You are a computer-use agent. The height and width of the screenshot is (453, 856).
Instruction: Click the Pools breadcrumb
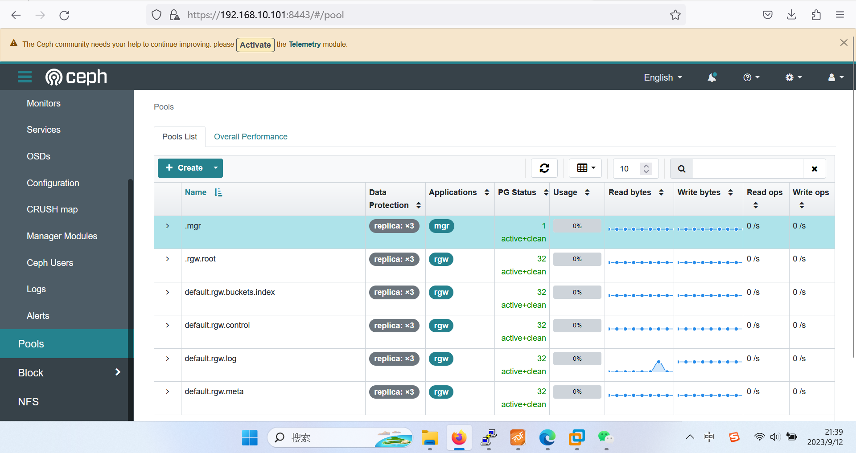164,107
